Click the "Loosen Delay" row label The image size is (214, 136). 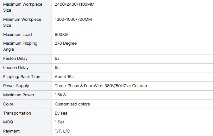(x=16, y=68)
